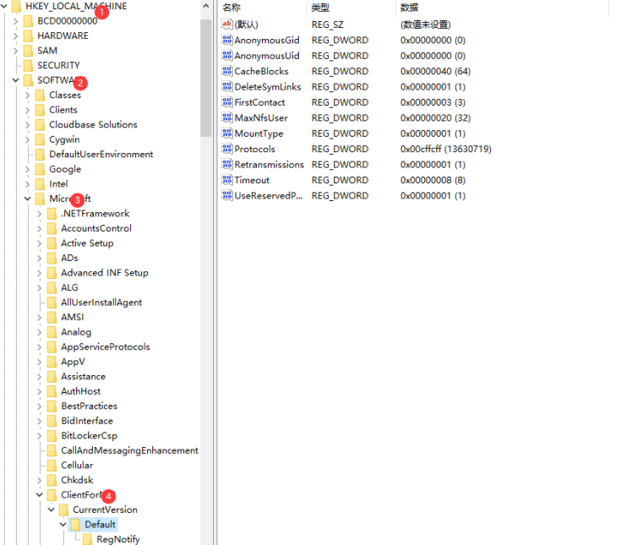Screen dimensions: 621x545
Task: Click the DWORD icon beside MountType
Action: coord(227,134)
